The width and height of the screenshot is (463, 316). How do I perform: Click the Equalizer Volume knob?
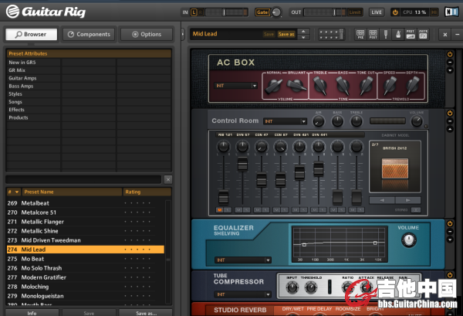[409, 240]
